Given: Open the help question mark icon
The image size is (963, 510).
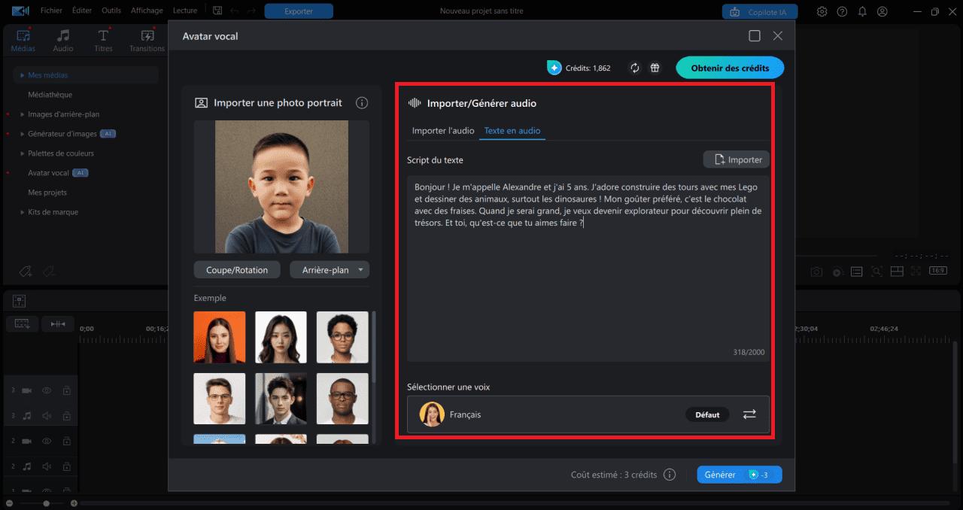Looking at the screenshot, I should point(842,11).
